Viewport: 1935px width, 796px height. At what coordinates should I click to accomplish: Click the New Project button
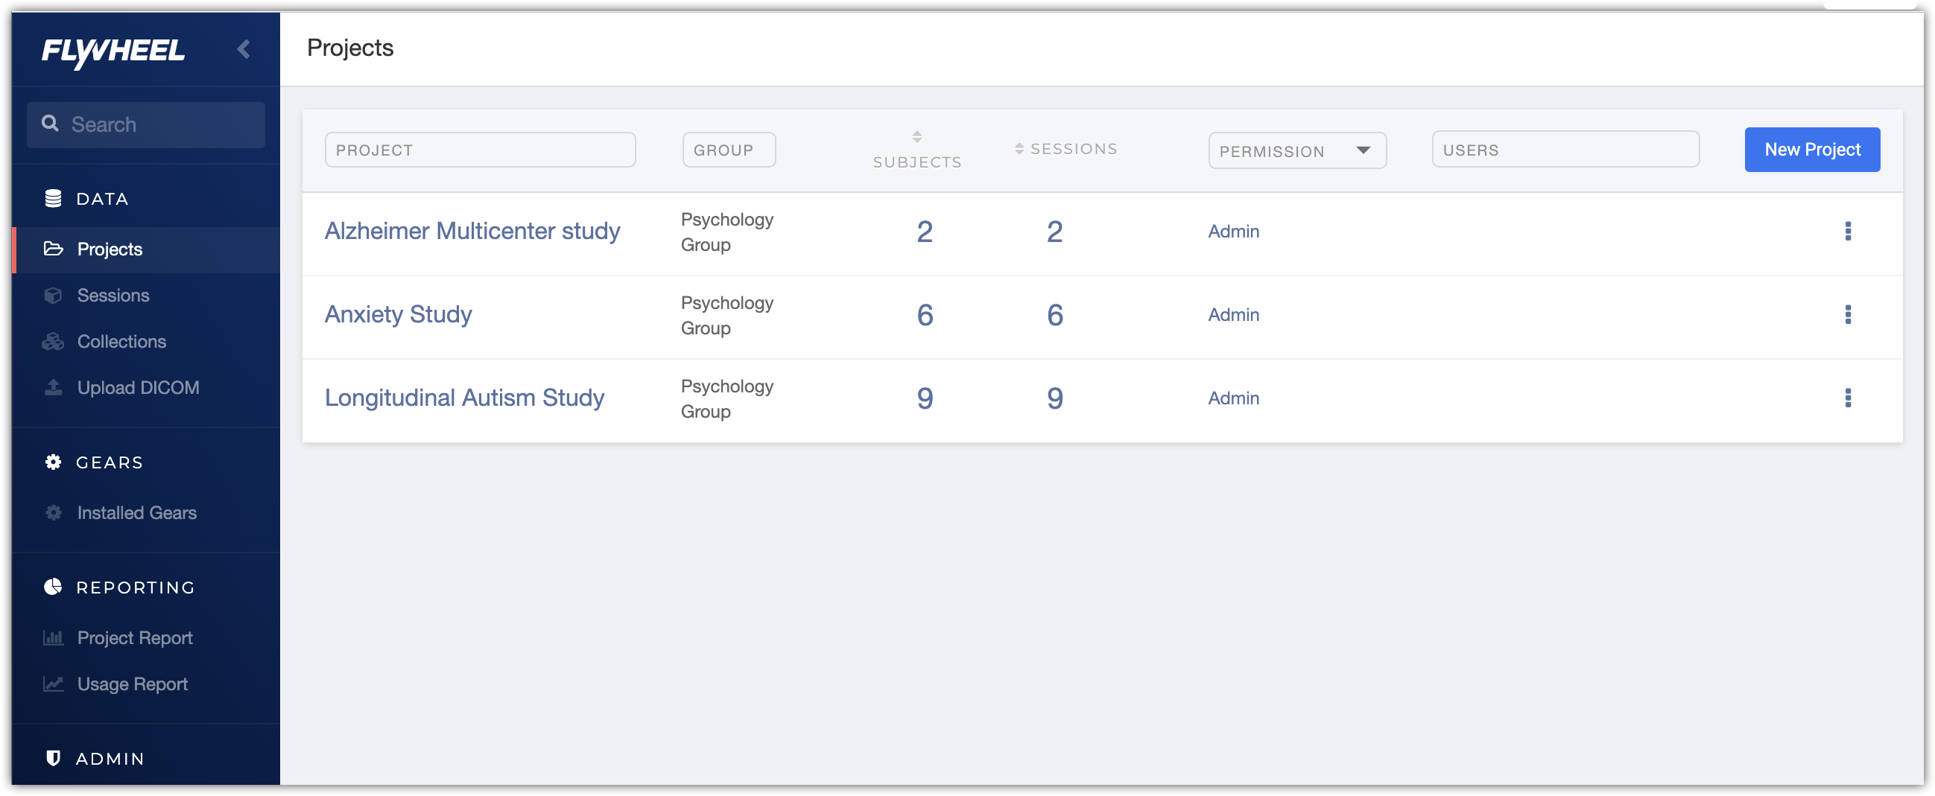1812,150
